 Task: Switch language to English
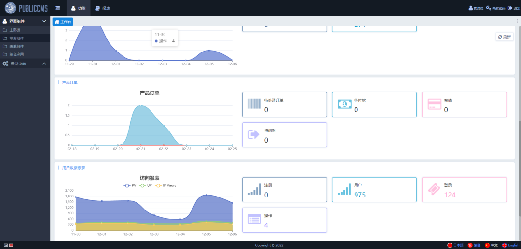(x=510, y=245)
